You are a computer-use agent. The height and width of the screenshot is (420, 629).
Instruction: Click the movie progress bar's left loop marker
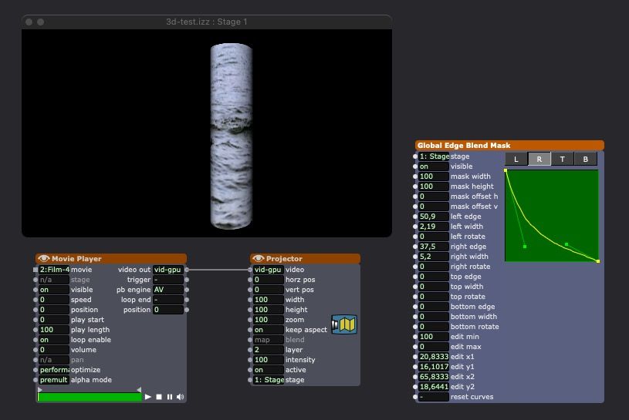click(40, 390)
